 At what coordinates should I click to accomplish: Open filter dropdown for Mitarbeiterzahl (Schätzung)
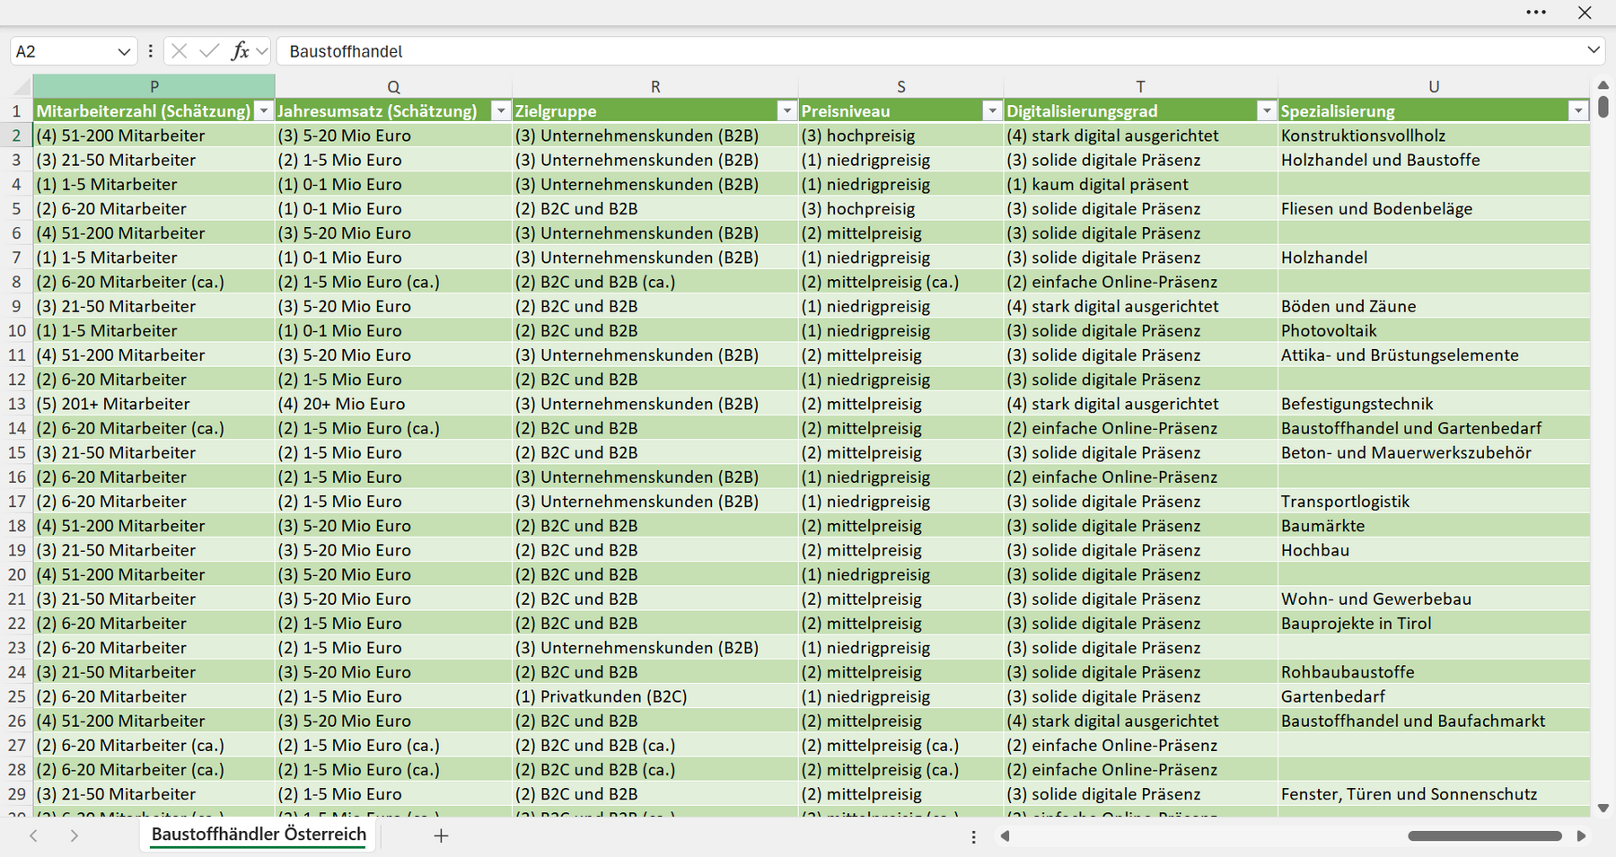coord(264,111)
